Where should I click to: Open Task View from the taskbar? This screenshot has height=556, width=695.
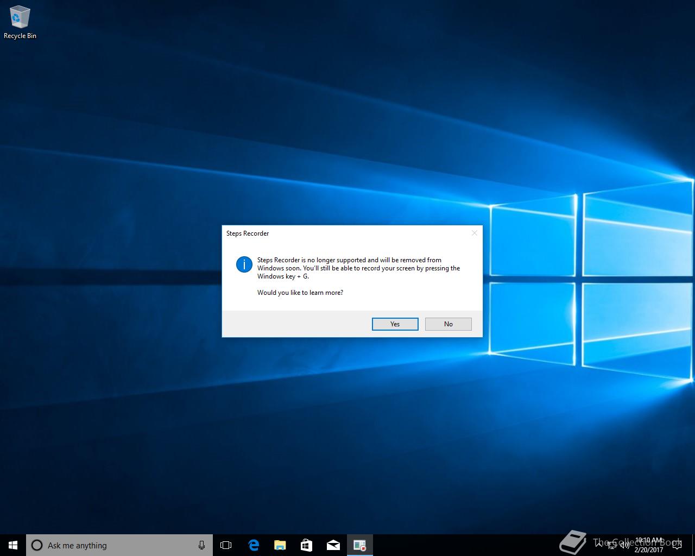[226, 545]
